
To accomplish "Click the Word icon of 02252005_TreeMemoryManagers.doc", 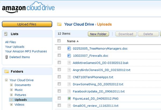I will tap(69, 48).
